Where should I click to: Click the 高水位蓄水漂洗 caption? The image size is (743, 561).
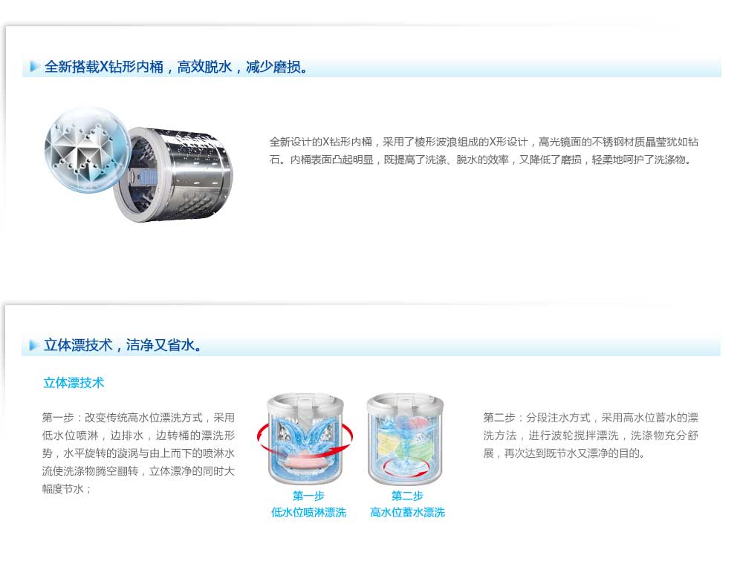point(407,512)
